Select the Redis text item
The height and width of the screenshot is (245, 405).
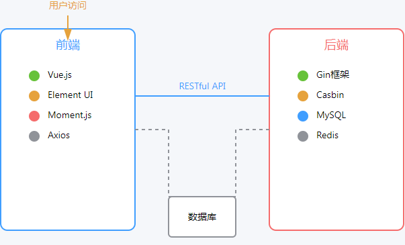click(x=327, y=135)
